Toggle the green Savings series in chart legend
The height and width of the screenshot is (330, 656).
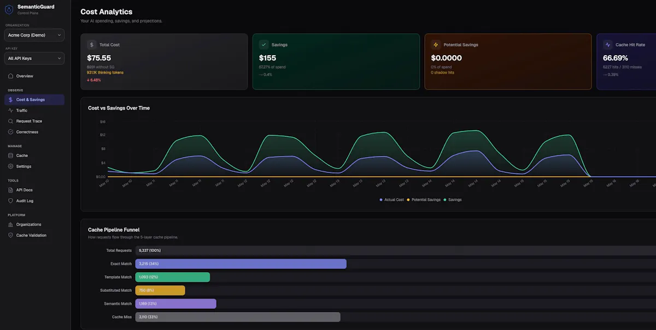453,200
